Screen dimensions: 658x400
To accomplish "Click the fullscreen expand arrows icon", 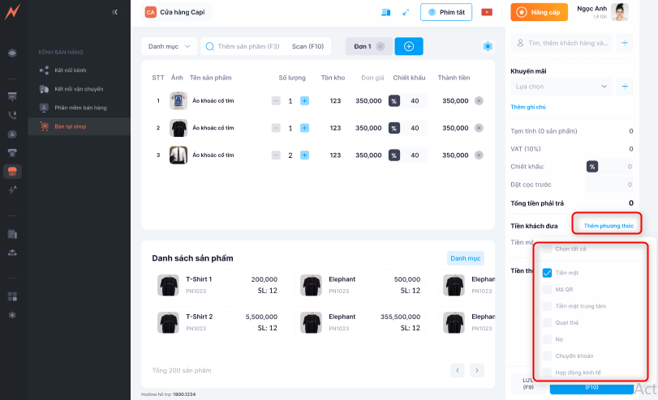I will click(406, 12).
